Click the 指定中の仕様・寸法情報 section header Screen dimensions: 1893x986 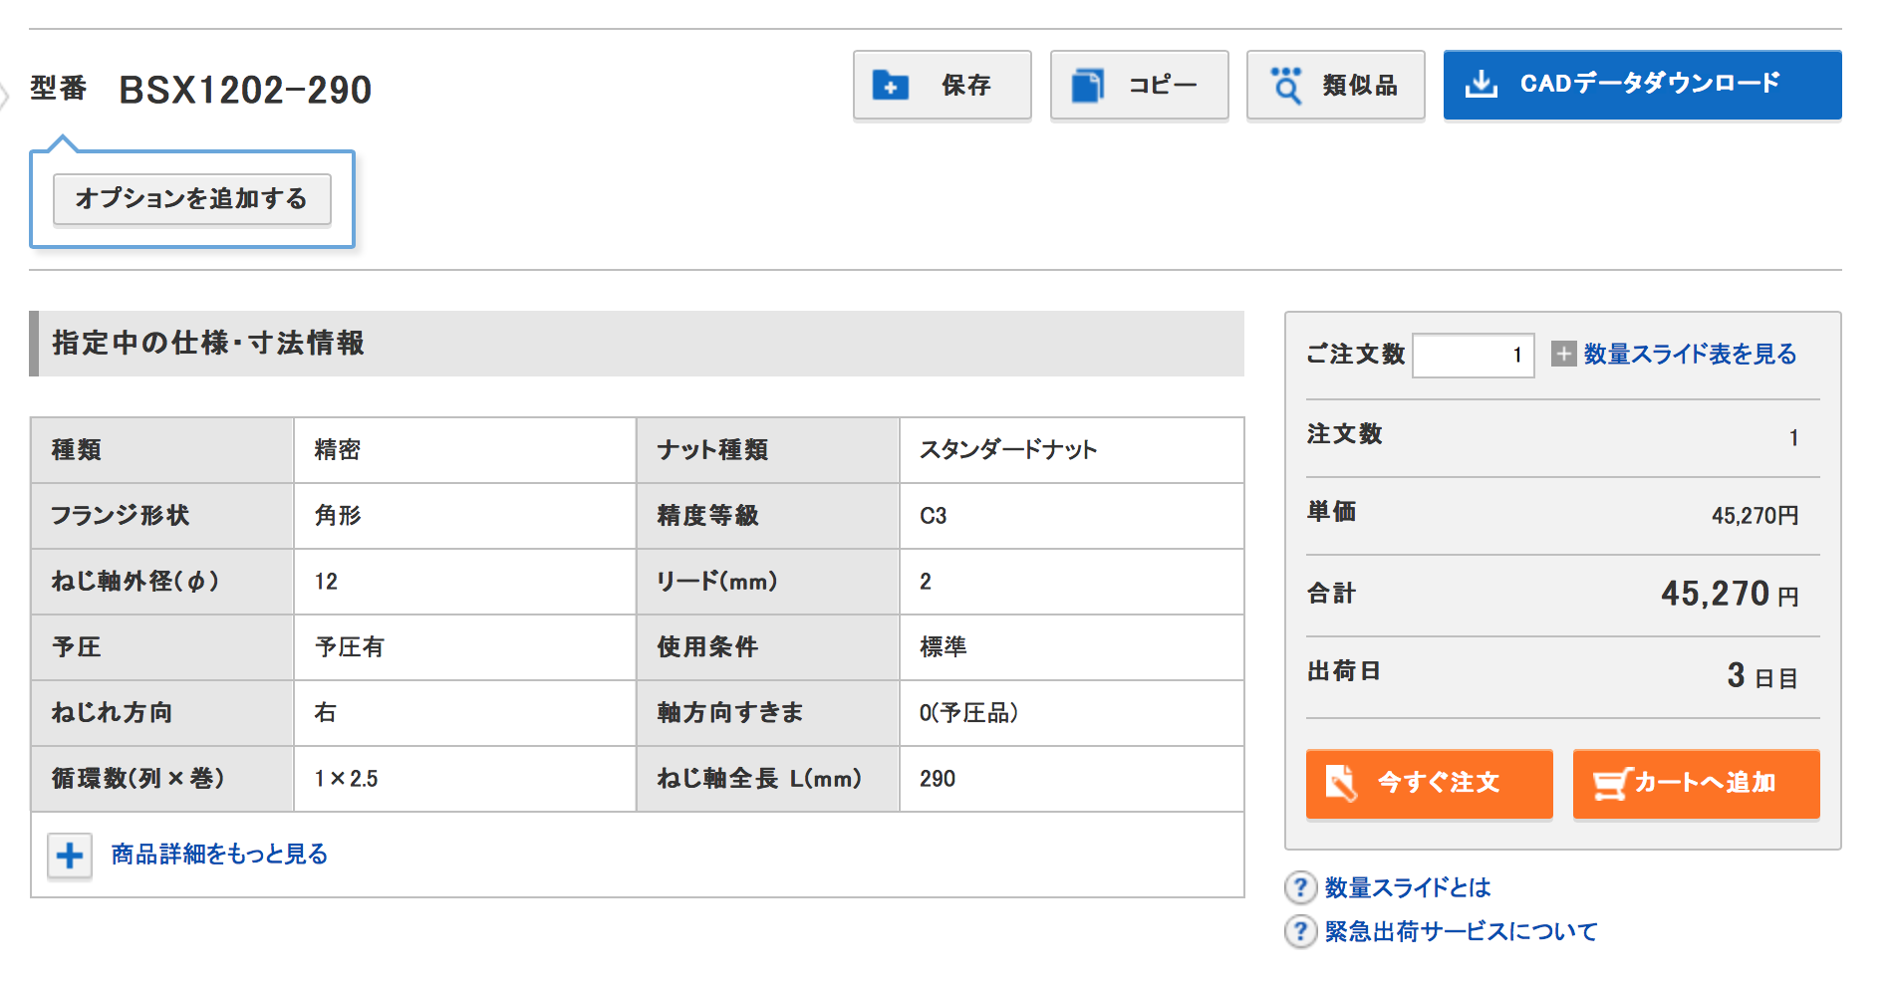click(x=208, y=344)
